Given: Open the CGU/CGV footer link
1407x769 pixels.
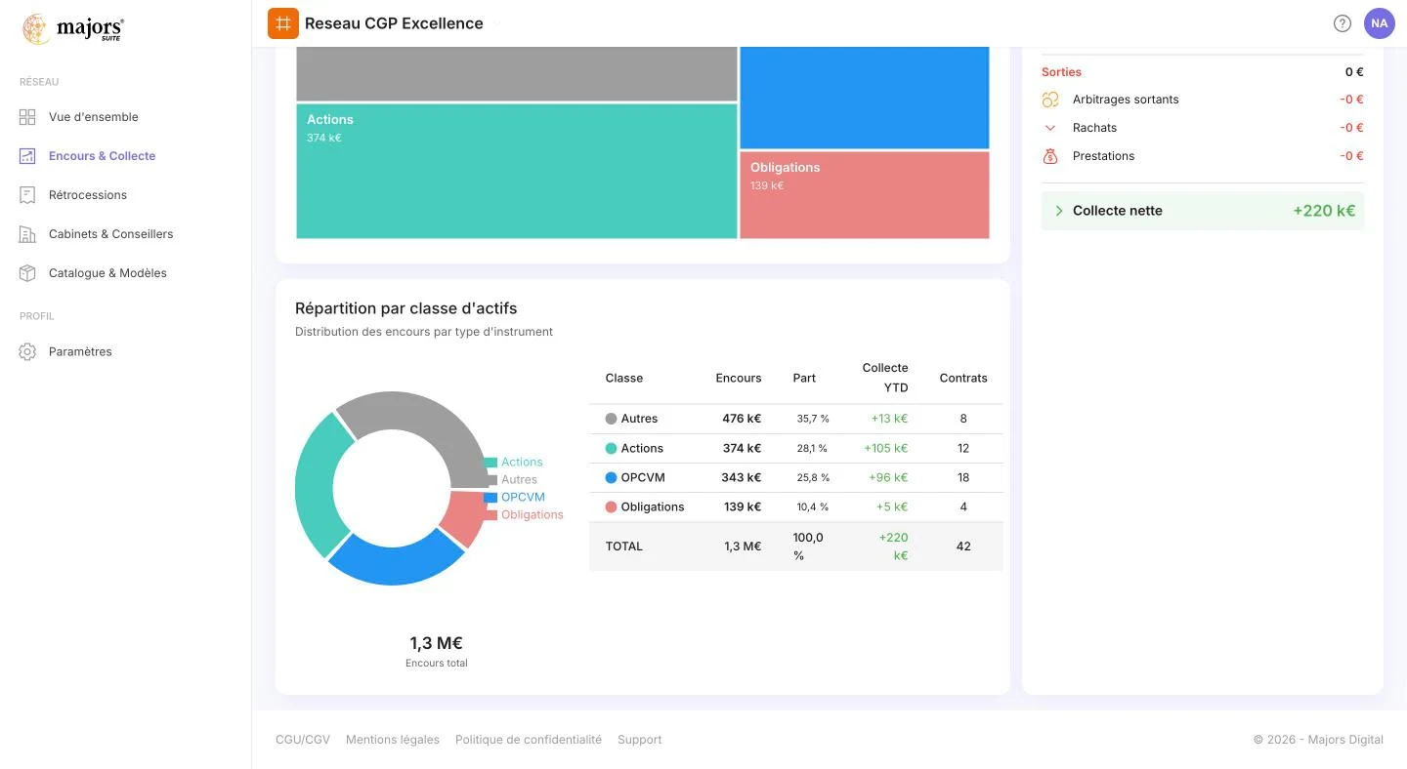Looking at the screenshot, I should point(303,740).
